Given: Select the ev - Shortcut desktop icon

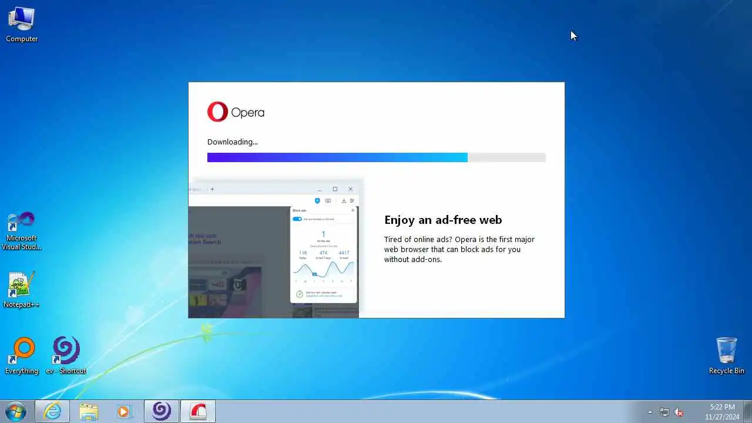Looking at the screenshot, I should (66, 356).
